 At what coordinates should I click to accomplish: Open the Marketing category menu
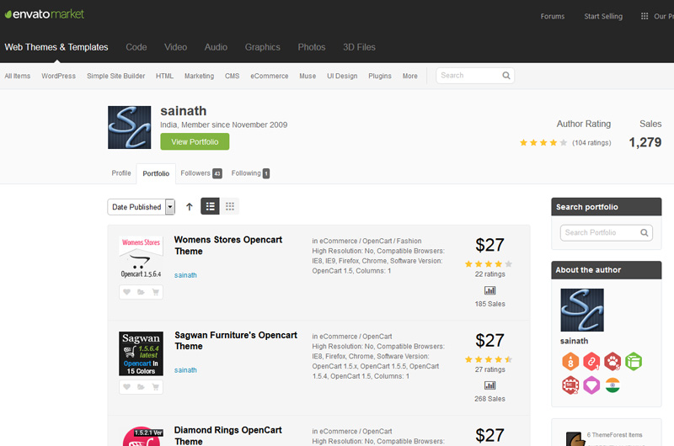[x=199, y=76]
